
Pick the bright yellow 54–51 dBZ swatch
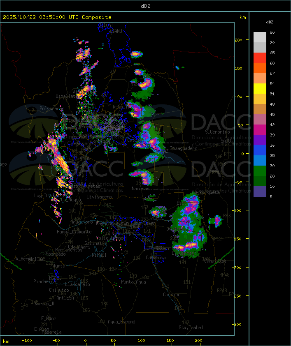260,88
